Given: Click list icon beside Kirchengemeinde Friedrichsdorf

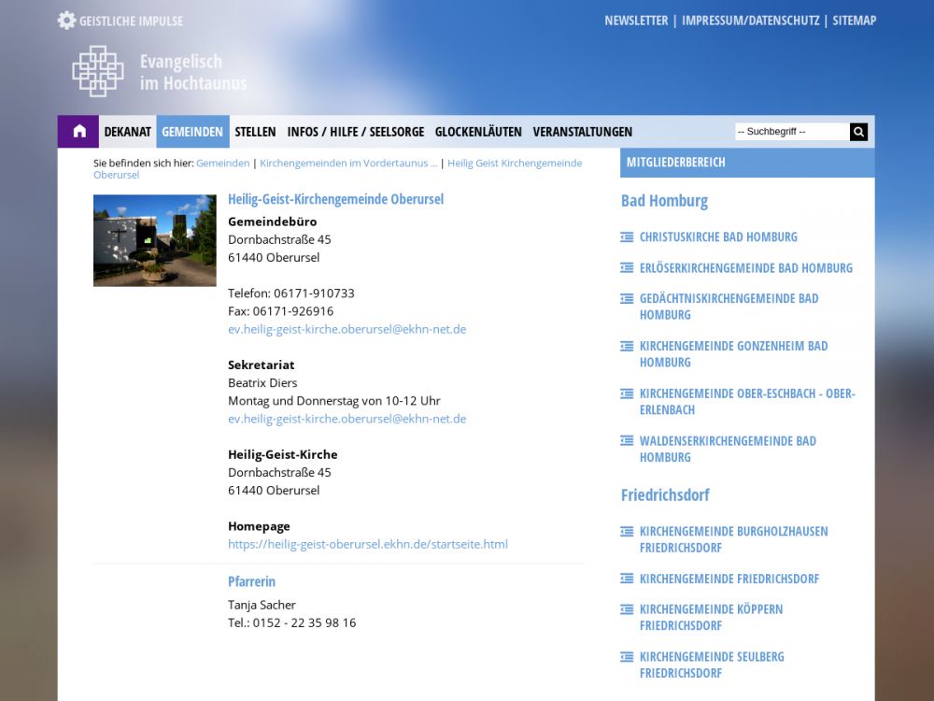Looking at the screenshot, I should (627, 579).
